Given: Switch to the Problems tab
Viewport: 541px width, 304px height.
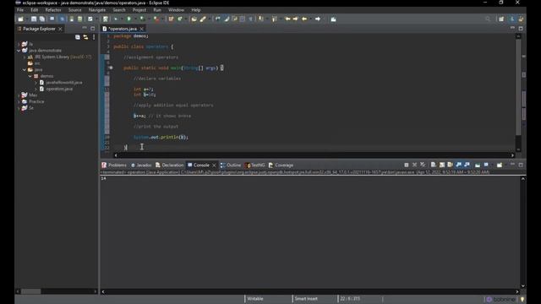Looking at the screenshot, I should (x=114, y=166).
